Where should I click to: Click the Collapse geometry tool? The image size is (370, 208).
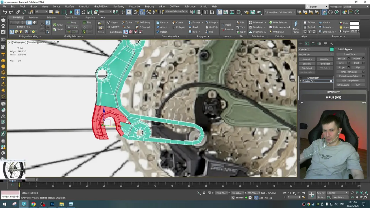click(178, 27)
